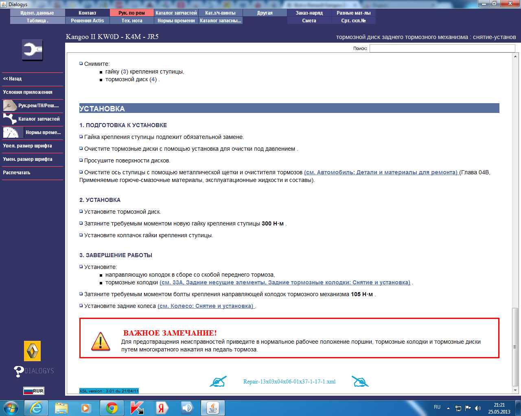The width and height of the screenshot is (521, 416).
Task: Follow the Автомобиль: Детали и материалы для ремонта link
Action: [381, 172]
